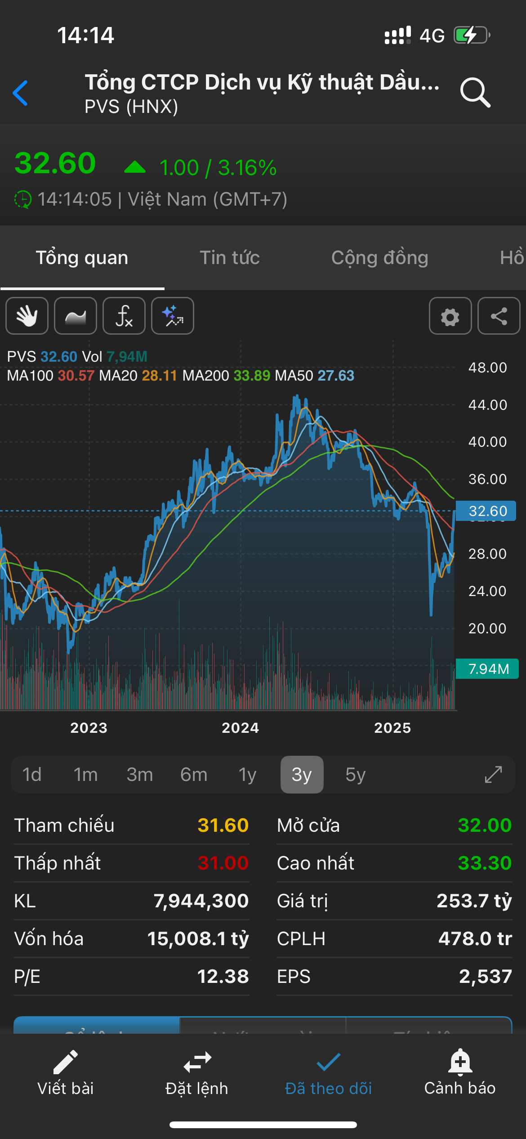Select 3m time range
This screenshot has width=526, height=1139.
(140, 775)
